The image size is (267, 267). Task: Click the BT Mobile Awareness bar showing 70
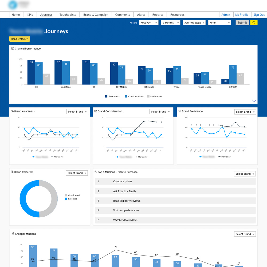coord(142,75)
